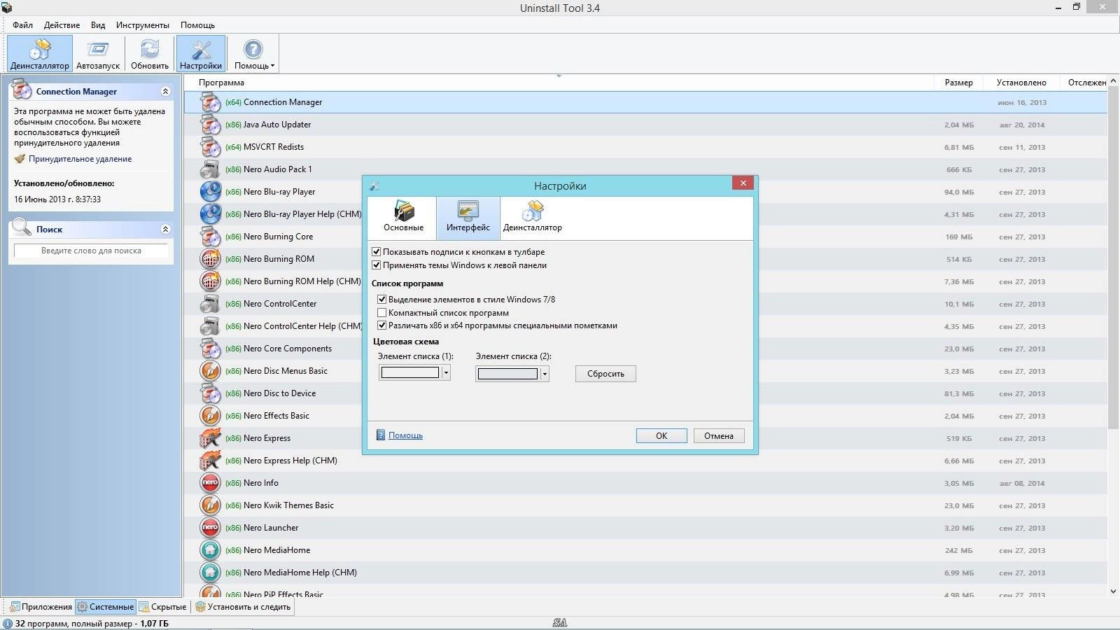Open the Автозапуск toolbar section
This screenshot has height=630, width=1120.
click(98, 54)
